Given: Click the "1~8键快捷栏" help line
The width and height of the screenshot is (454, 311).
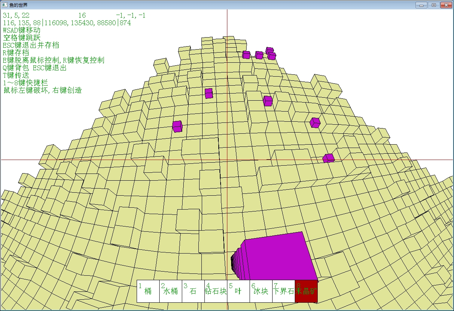Looking at the screenshot, I should [25, 83].
